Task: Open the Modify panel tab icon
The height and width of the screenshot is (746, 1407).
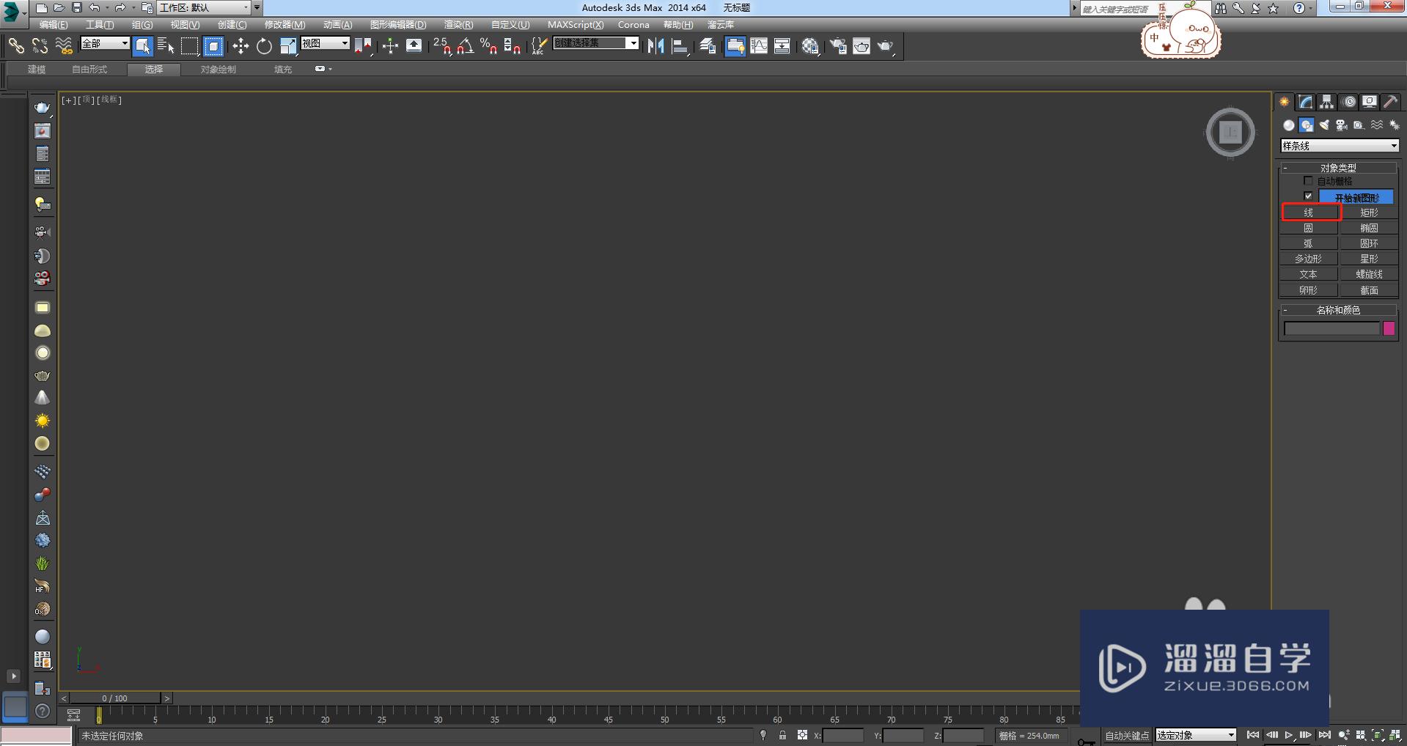Action: 1306,102
